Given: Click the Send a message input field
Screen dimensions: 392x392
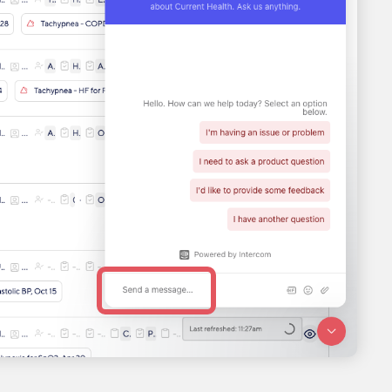Looking at the screenshot, I should (x=157, y=290).
